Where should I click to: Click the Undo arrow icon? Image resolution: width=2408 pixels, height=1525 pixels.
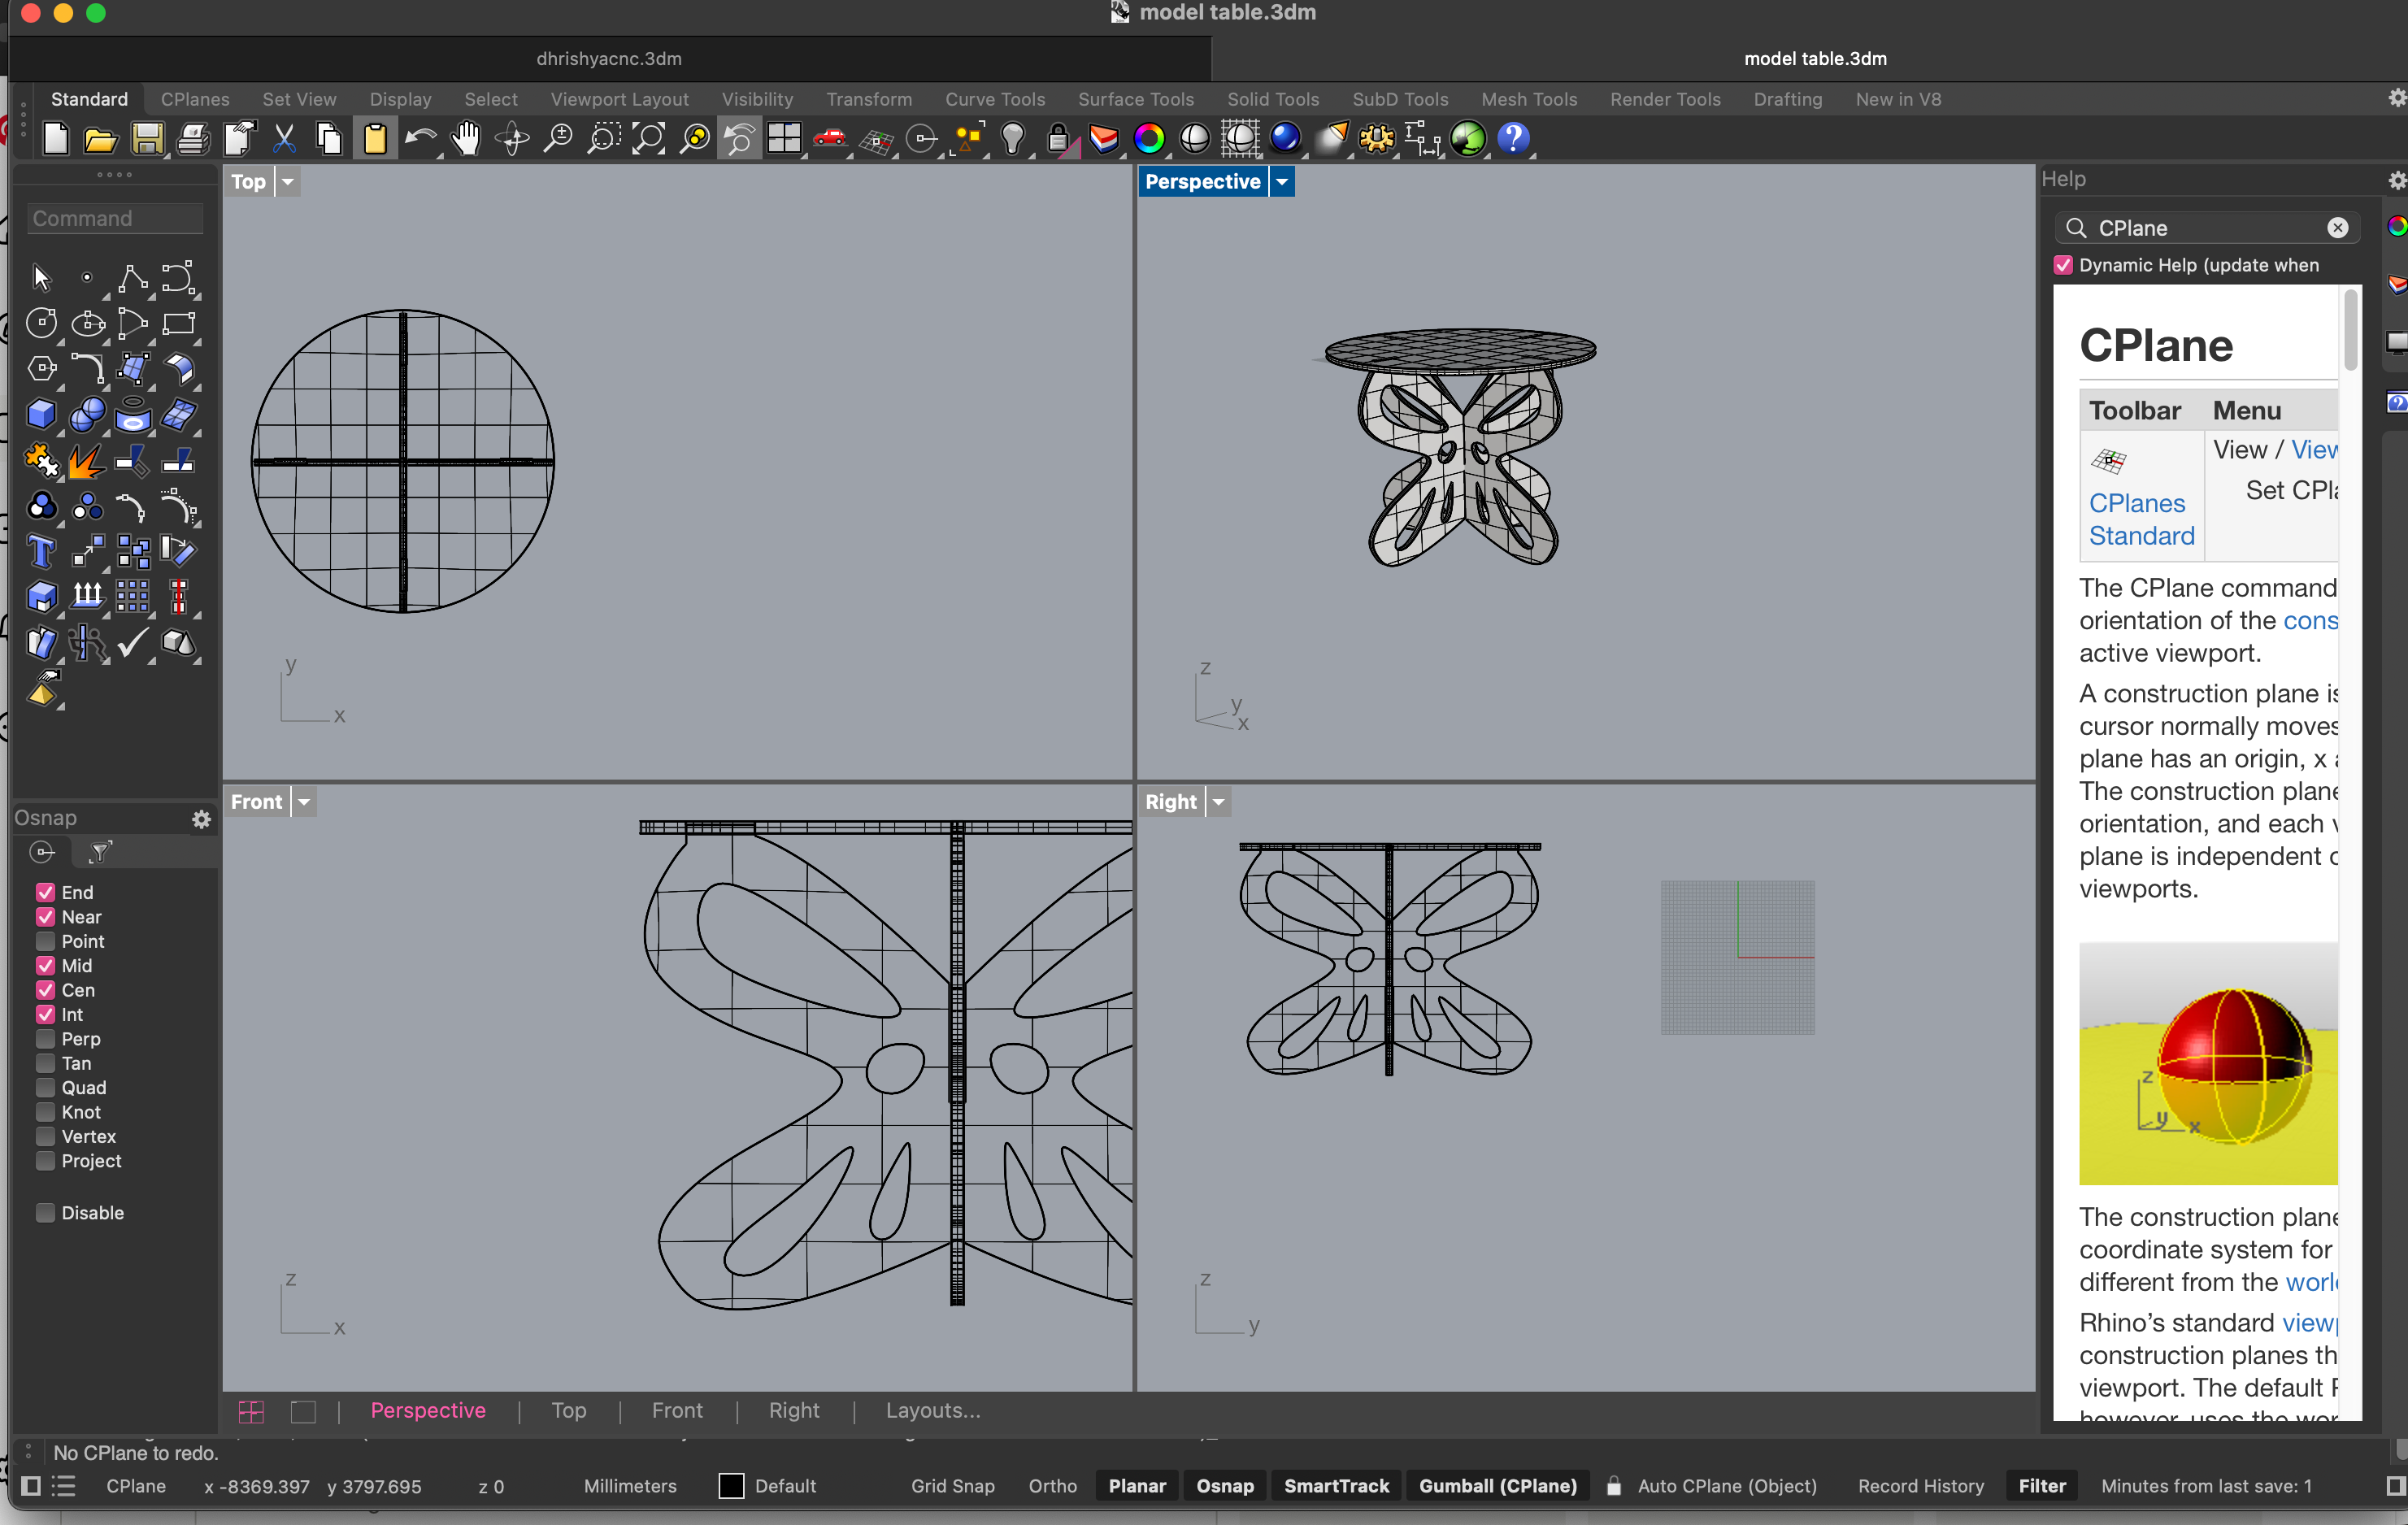[420, 139]
